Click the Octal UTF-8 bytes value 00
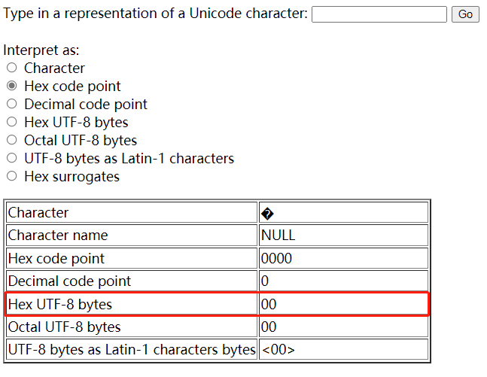Screen dimensions: 487x377 pos(269,327)
